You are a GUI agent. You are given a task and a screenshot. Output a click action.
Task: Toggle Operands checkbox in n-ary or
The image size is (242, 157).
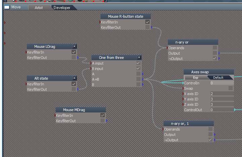[x=215, y=48]
